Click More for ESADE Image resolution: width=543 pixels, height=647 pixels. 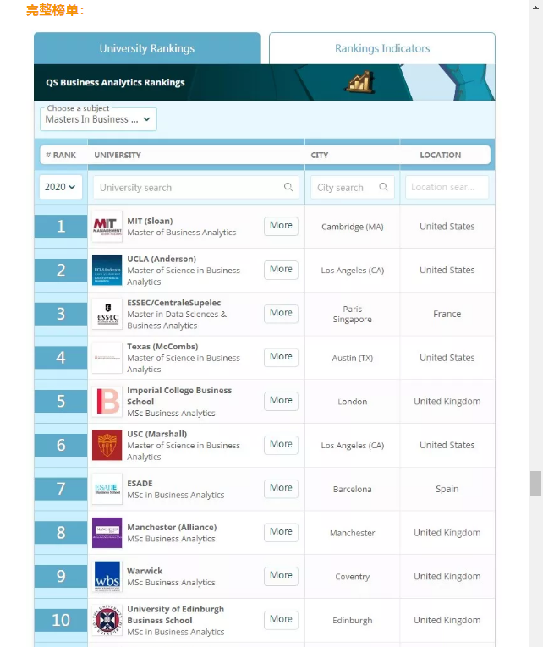coord(281,488)
